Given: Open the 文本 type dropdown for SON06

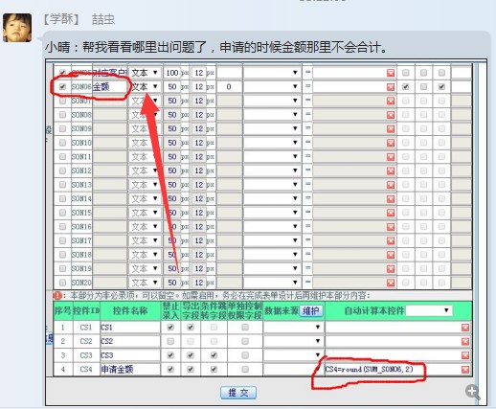Looking at the screenshot, I should [146, 87].
